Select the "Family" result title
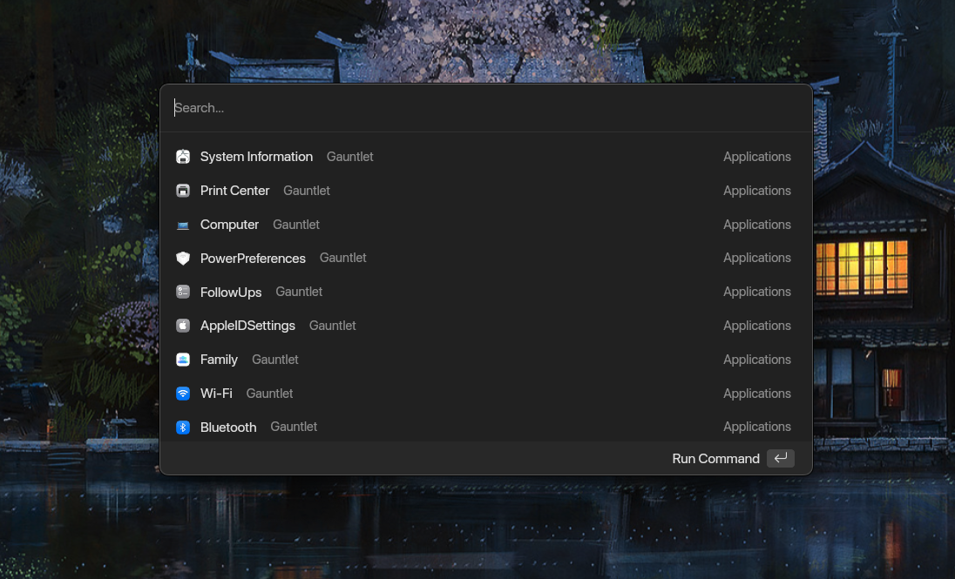Image resolution: width=955 pixels, height=579 pixels. (x=219, y=360)
